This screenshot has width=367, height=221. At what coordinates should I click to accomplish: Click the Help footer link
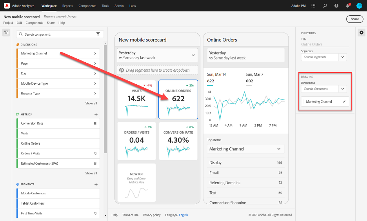pos(114,215)
